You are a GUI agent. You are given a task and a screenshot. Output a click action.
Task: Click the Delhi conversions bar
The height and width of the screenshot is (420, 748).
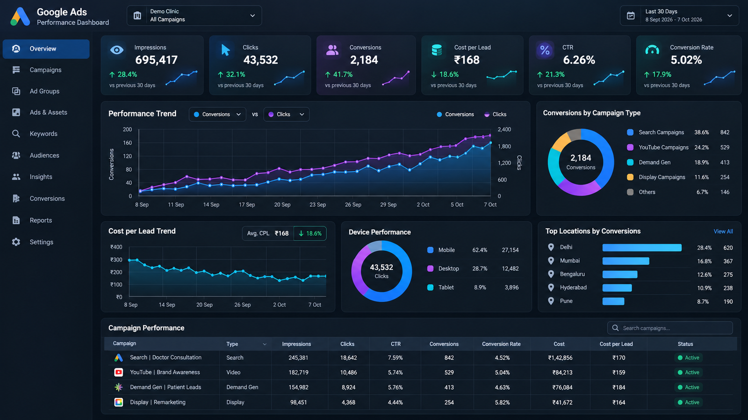coord(642,248)
